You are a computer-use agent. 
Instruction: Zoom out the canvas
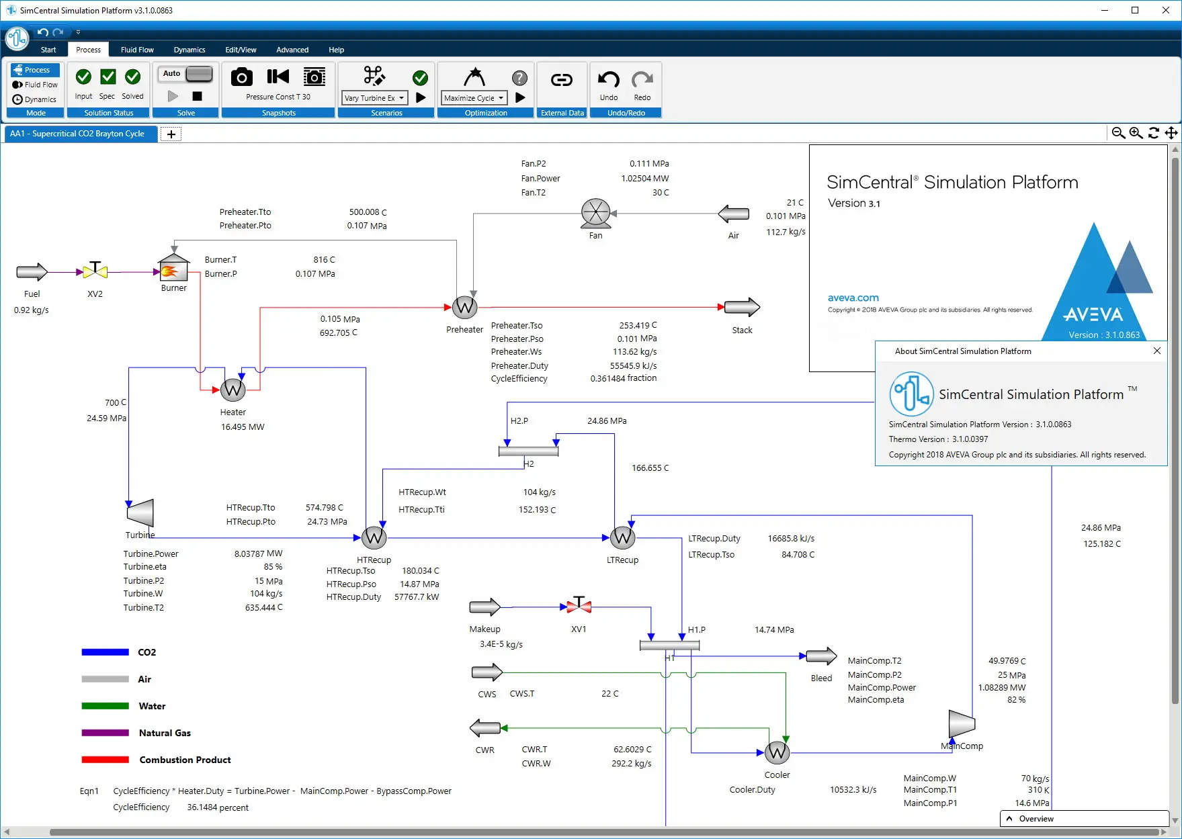(1118, 133)
